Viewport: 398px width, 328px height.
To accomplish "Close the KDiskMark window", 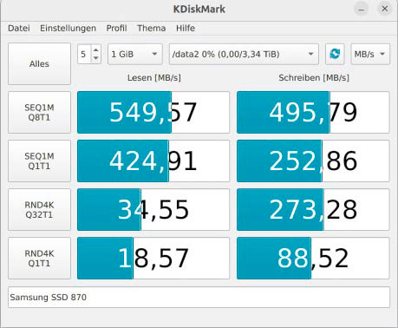I will tap(385, 9).
